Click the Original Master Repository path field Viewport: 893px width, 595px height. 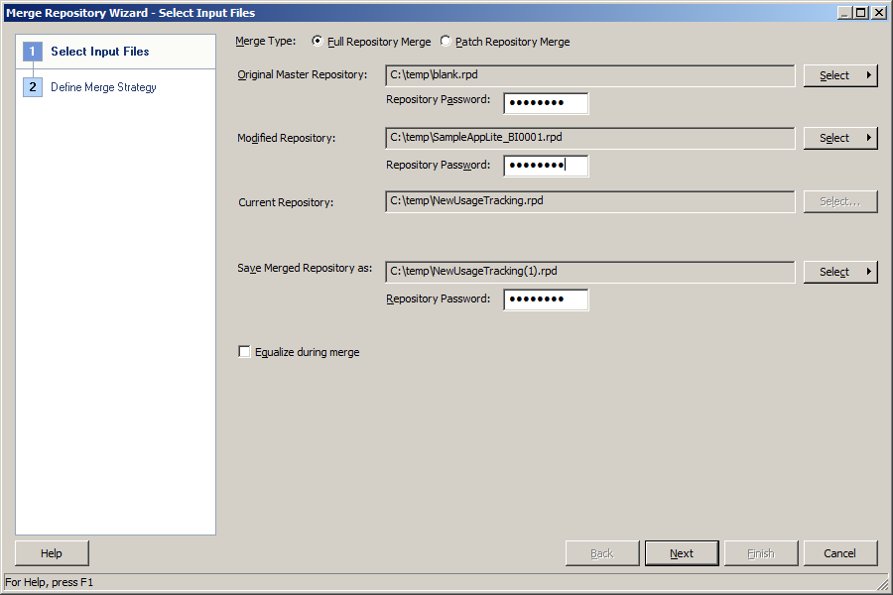click(590, 75)
